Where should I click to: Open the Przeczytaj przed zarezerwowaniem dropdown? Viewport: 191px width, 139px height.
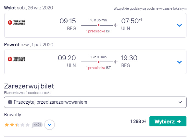95,102
